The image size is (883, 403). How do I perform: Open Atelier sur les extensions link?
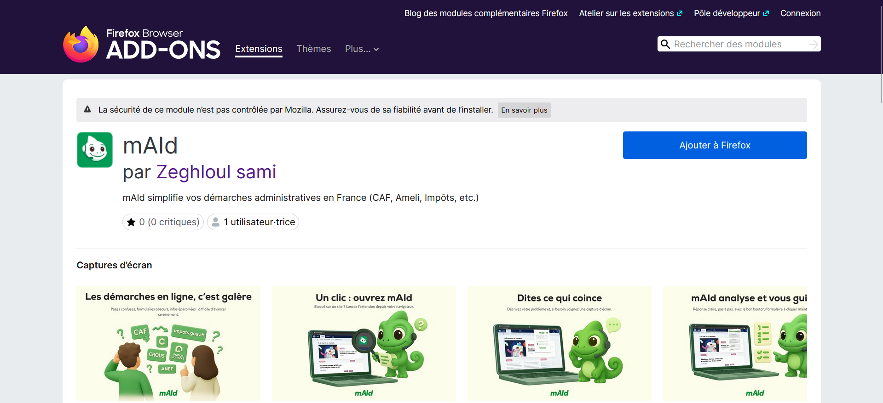coord(626,13)
